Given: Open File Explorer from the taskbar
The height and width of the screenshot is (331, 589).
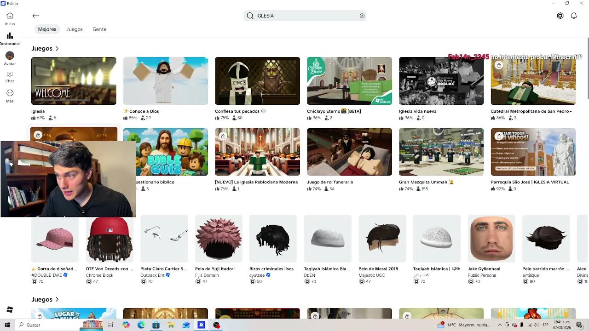Looking at the screenshot, I should coord(171,325).
